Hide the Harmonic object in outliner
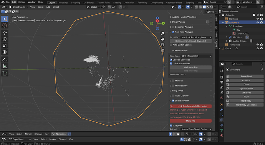The width and height of the screenshot is (265, 145). [258, 19]
